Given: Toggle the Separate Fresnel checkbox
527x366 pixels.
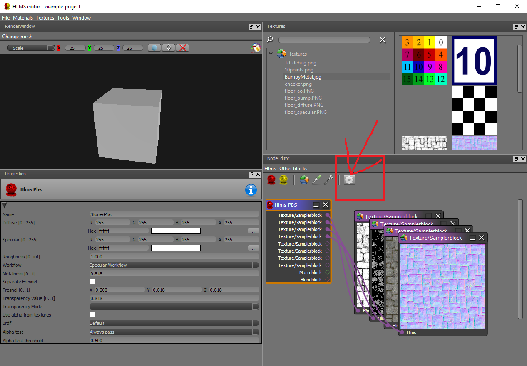Looking at the screenshot, I should 93,282.
